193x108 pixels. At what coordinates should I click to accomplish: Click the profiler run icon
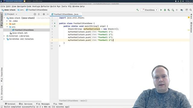[x=173, y=10]
